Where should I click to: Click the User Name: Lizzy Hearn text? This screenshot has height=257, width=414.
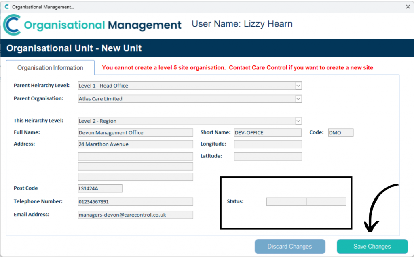click(242, 24)
